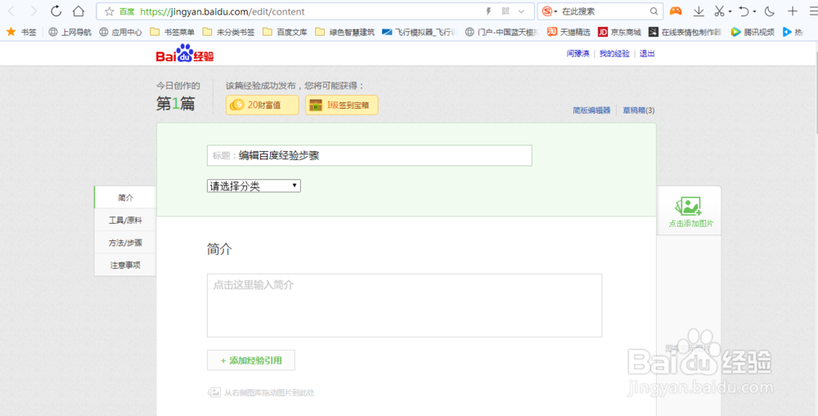Open the 百度文库 bookmark folder
This screenshot has height=416, width=818.
click(285, 32)
